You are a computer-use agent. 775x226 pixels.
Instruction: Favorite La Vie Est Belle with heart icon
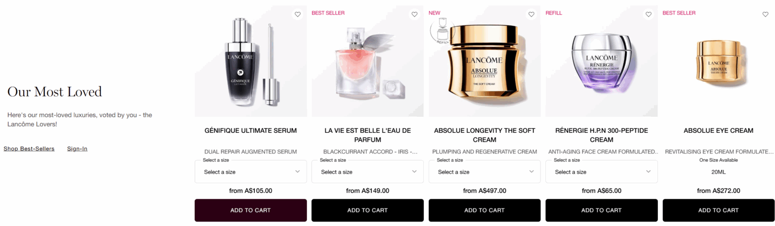click(x=414, y=14)
